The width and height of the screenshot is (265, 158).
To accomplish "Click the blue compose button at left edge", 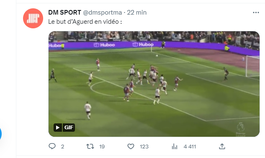I will [0, 134].
